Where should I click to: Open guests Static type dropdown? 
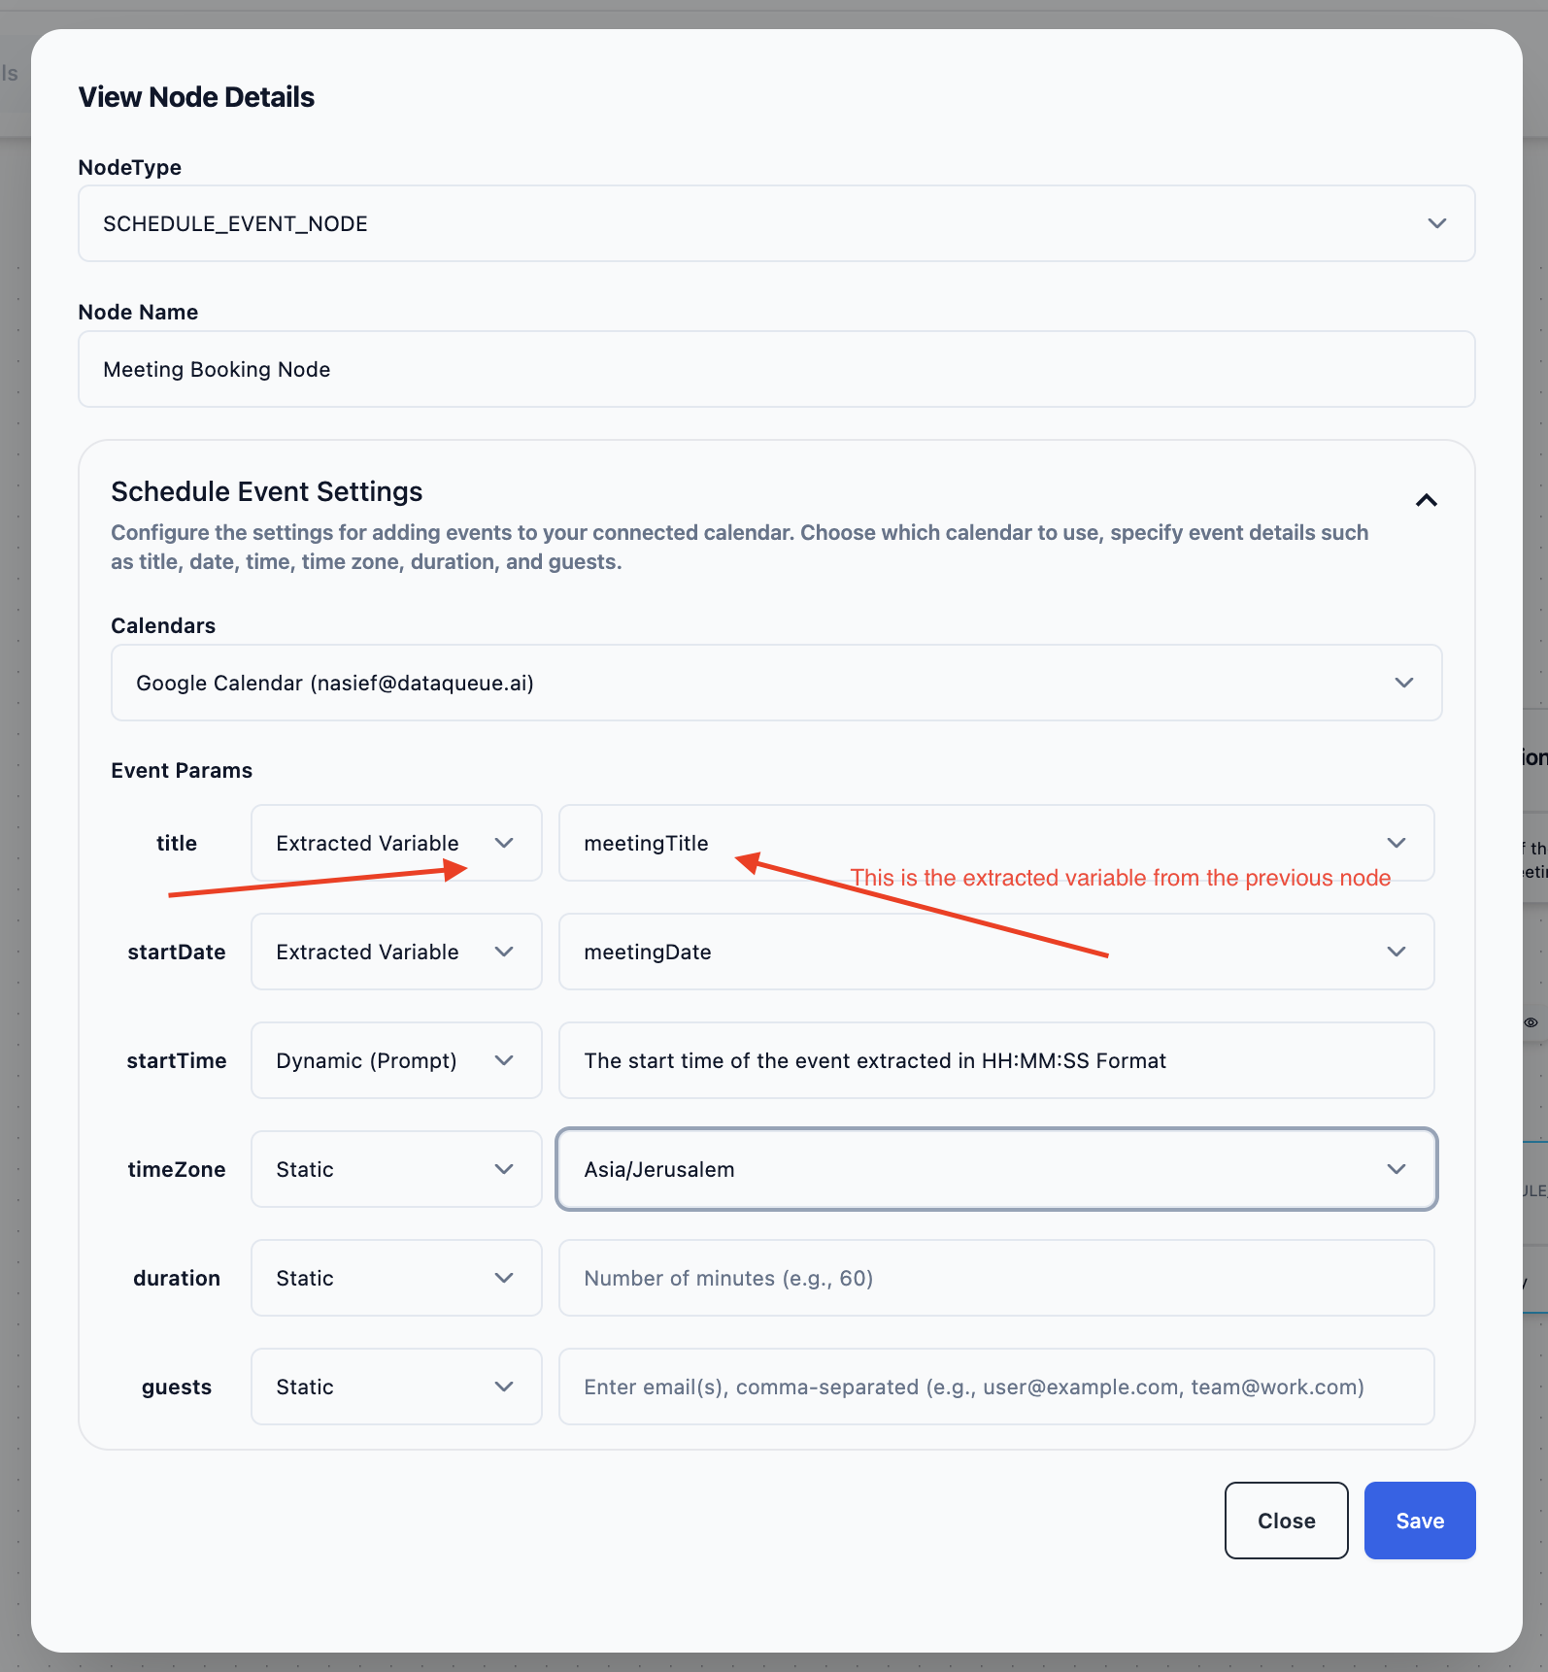[395, 1387]
